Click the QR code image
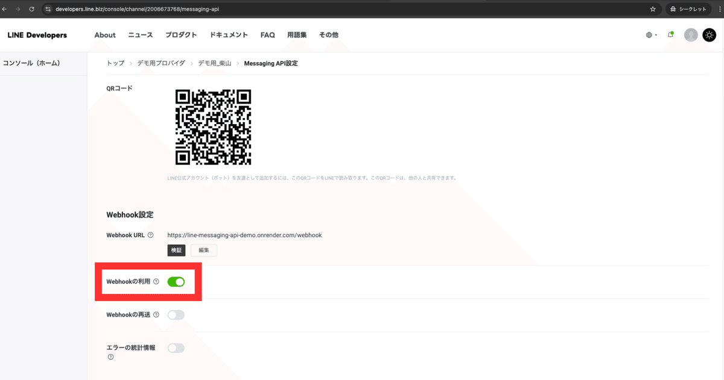This screenshot has height=380, width=724. (213, 127)
